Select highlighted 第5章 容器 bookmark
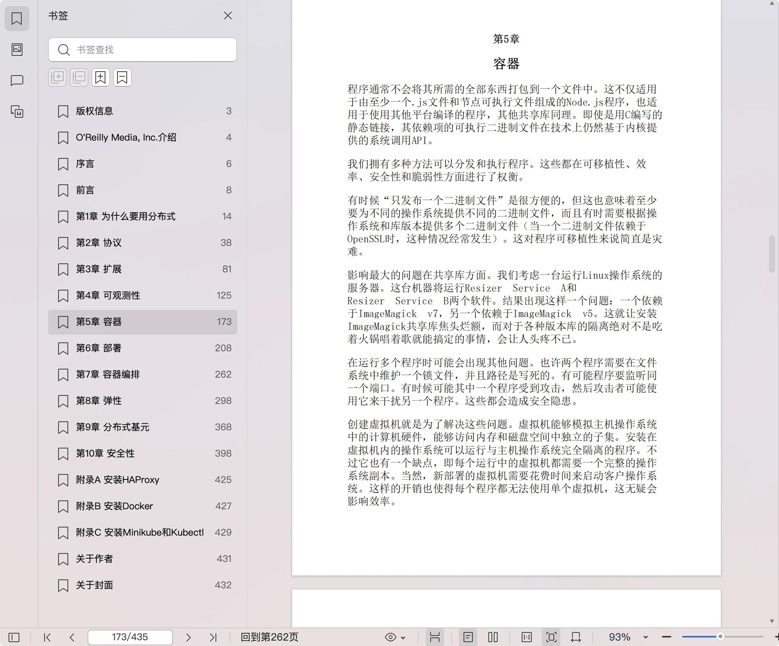This screenshot has width=779, height=646. click(x=143, y=322)
